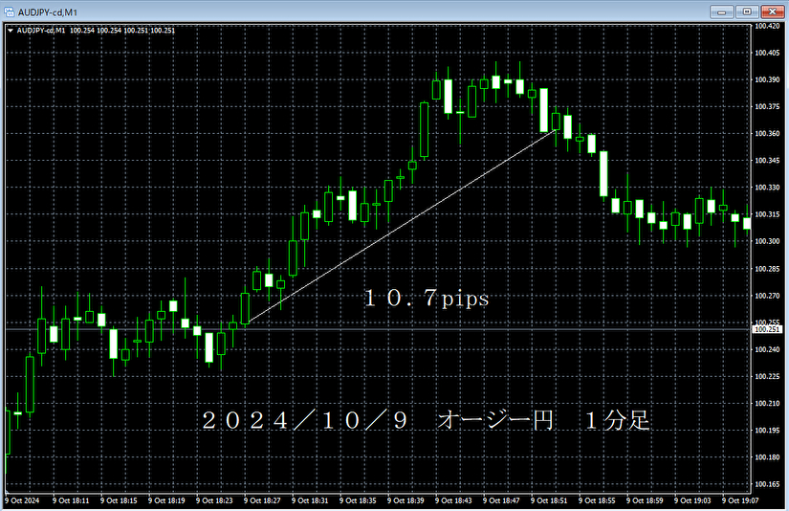Click the '9 Oct 18:43' time label
The image size is (789, 511).
453,500
